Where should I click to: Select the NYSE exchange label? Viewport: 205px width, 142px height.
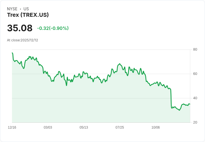pyautogui.click(x=12, y=9)
